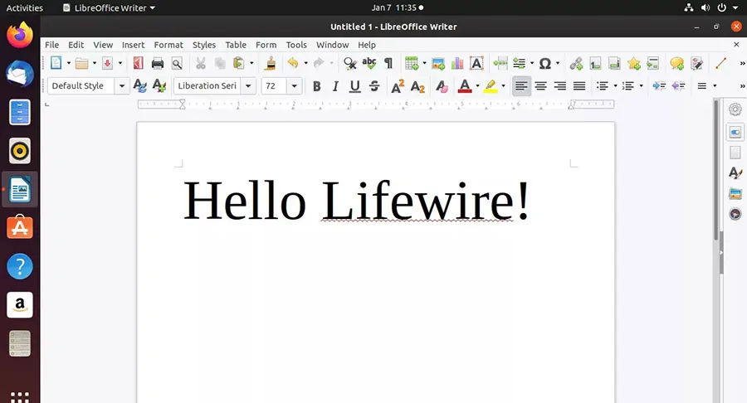The height and width of the screenshot is (403, 747).
Task: Insert bookmark star icon
Action: click(633, 63)
